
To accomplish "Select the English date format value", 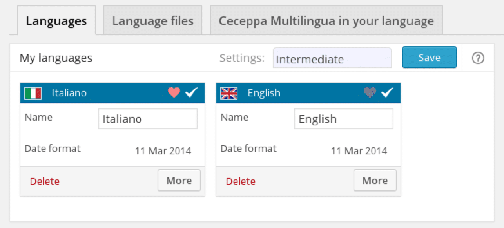I will coord(359,151).
